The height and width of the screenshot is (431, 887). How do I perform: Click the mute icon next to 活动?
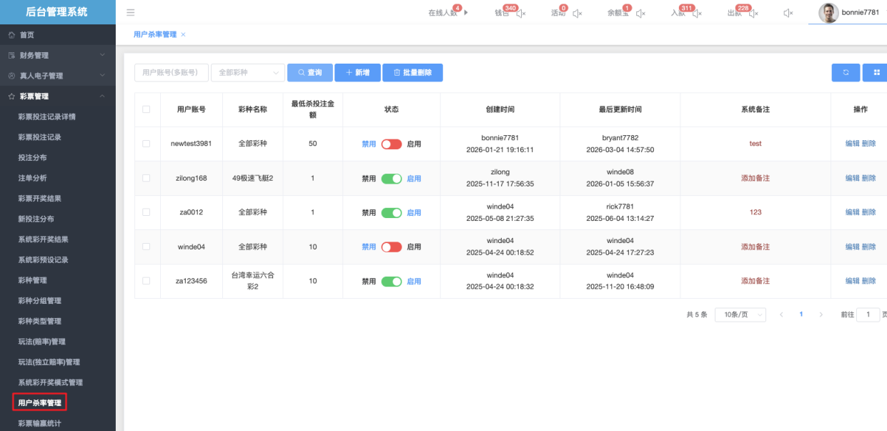[x=577, y=14]
